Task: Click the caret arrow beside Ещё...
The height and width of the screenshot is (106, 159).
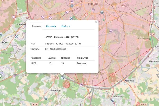Action: tap(69, 26)
